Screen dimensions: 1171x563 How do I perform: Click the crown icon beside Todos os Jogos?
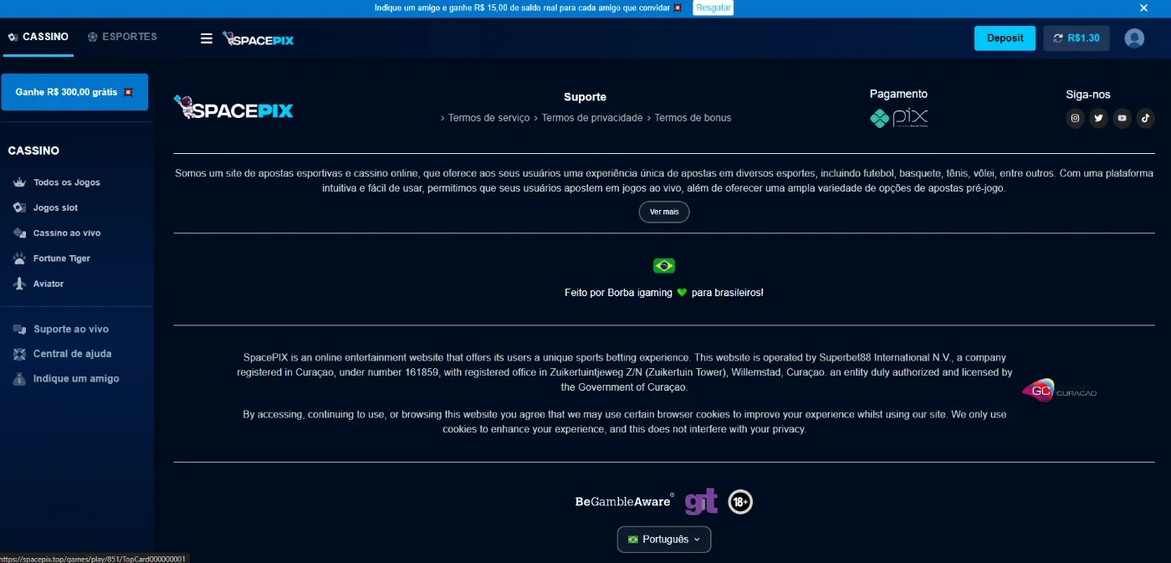coord(19,182)
